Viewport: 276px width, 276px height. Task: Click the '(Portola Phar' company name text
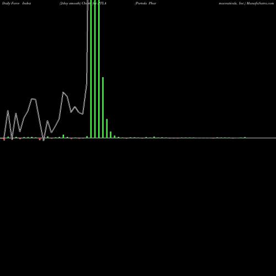point(145,3)
